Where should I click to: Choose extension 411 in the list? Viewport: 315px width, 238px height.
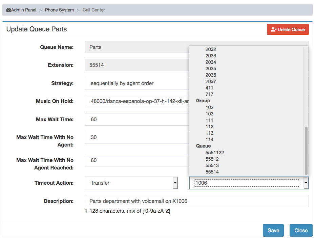209,88
